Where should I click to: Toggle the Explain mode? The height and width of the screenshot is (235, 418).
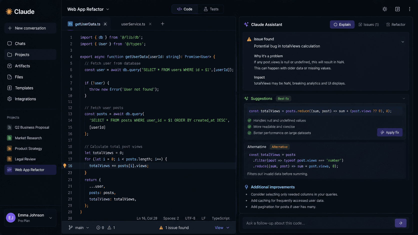pyautogui.click(x=342, y=24)
